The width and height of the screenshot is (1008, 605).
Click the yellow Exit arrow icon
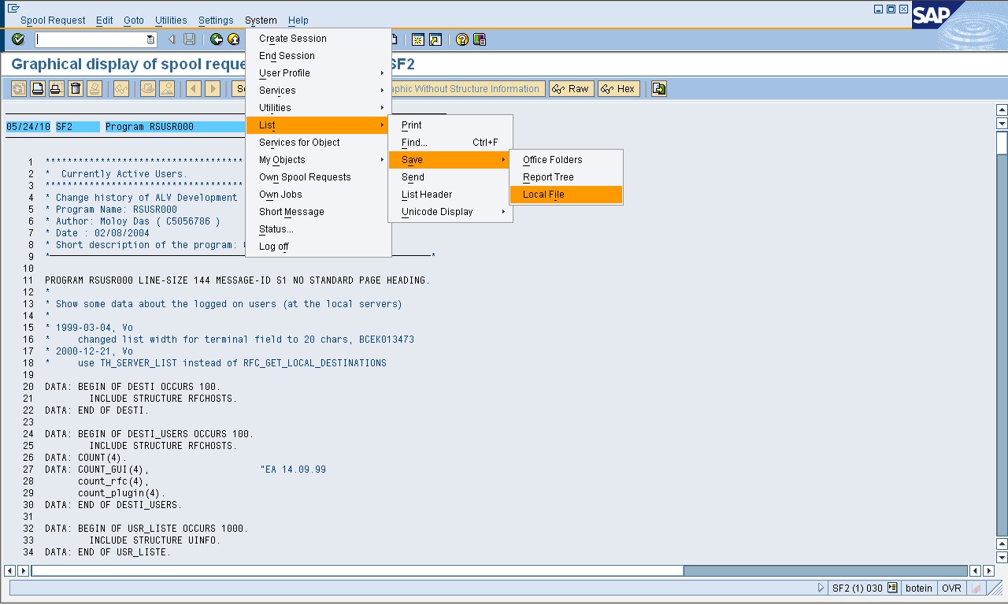(234, 39)
